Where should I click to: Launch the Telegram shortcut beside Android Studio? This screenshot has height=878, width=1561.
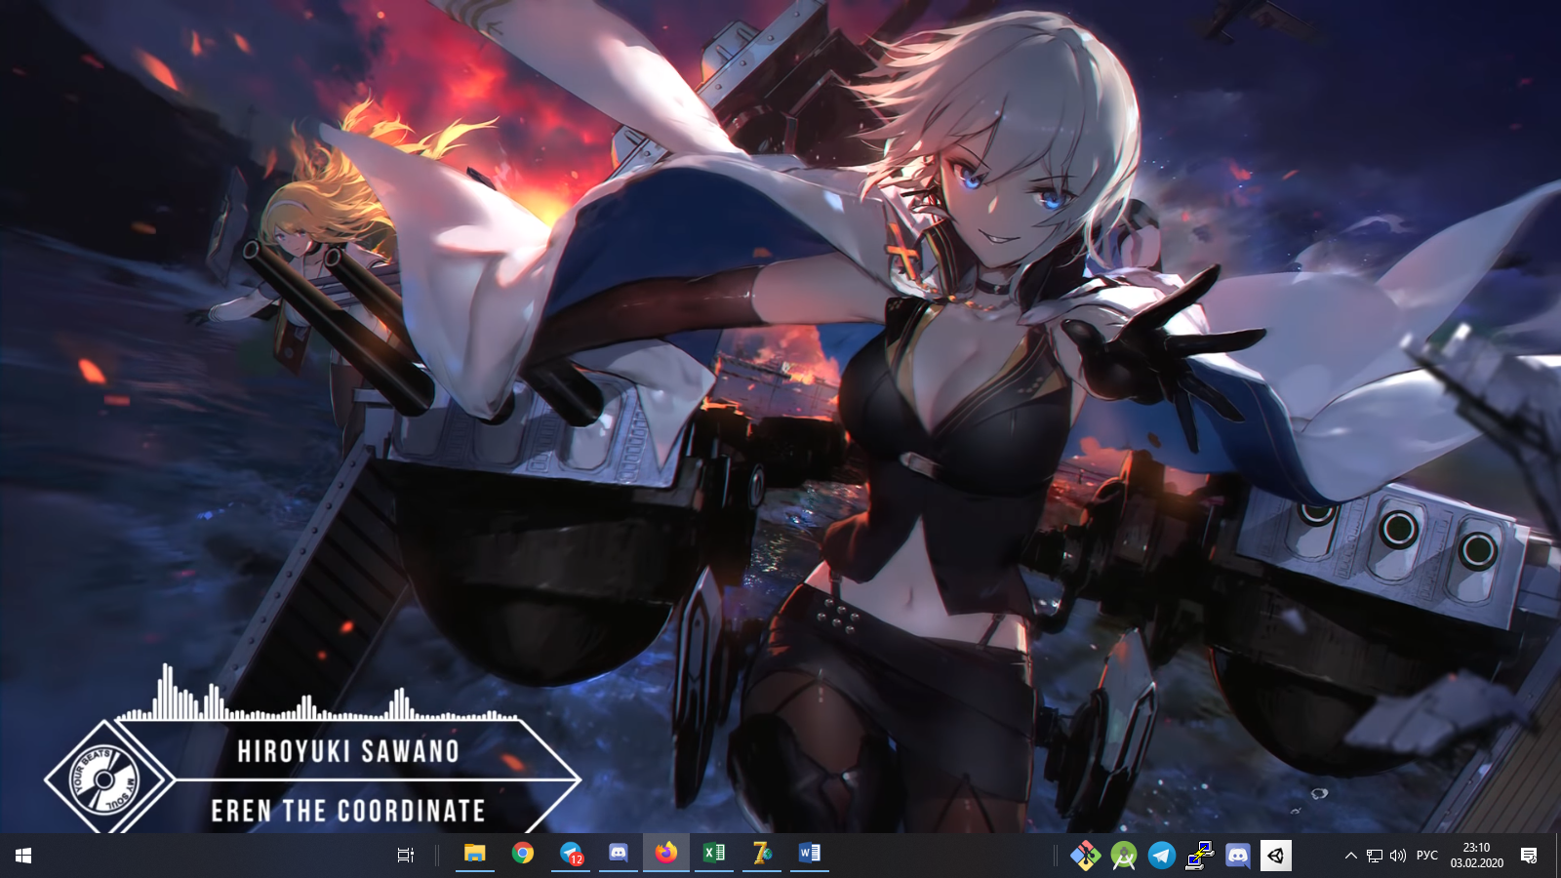(x=1161, y=856)
